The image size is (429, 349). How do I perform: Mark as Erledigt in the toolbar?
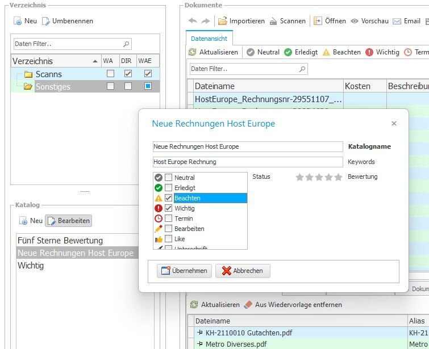pos(301,52)
